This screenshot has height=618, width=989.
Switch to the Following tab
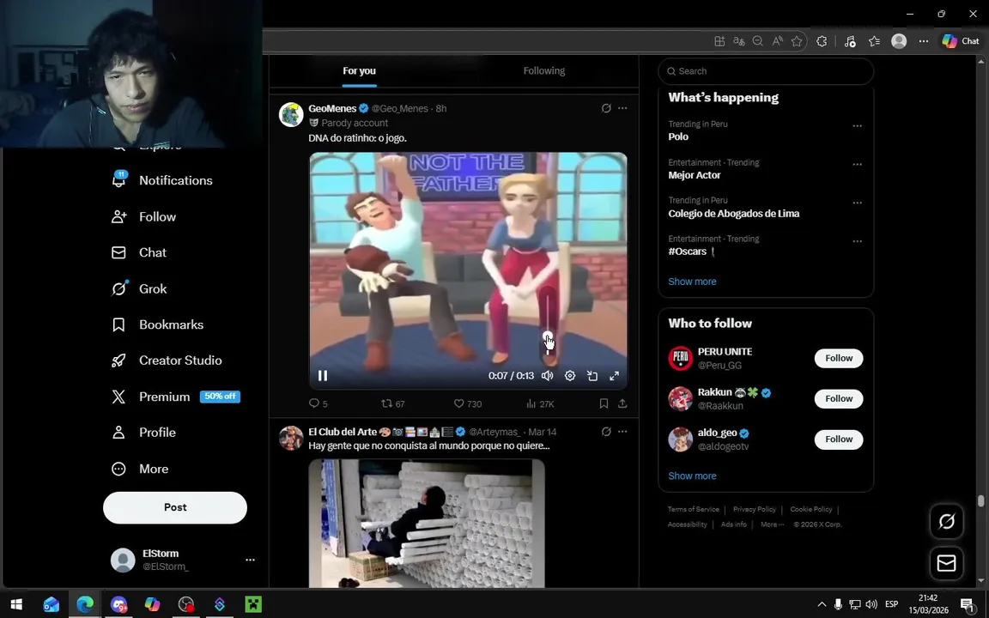coord(543,71)
